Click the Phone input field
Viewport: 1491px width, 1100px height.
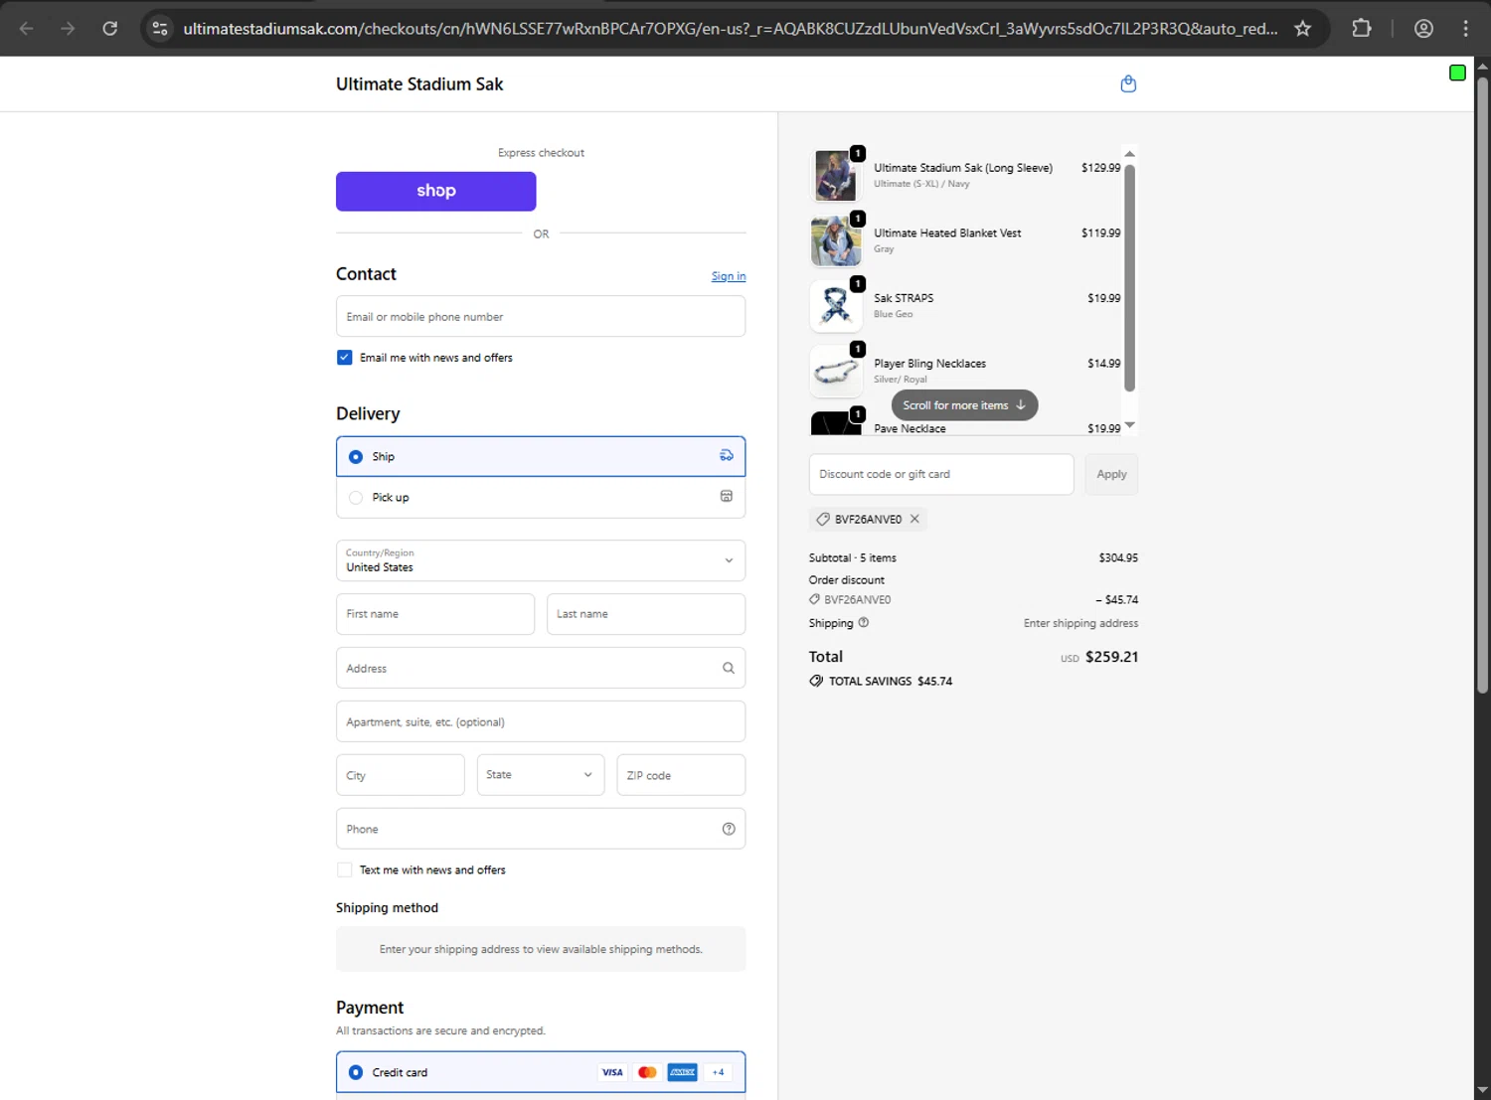tap(541, 829)
